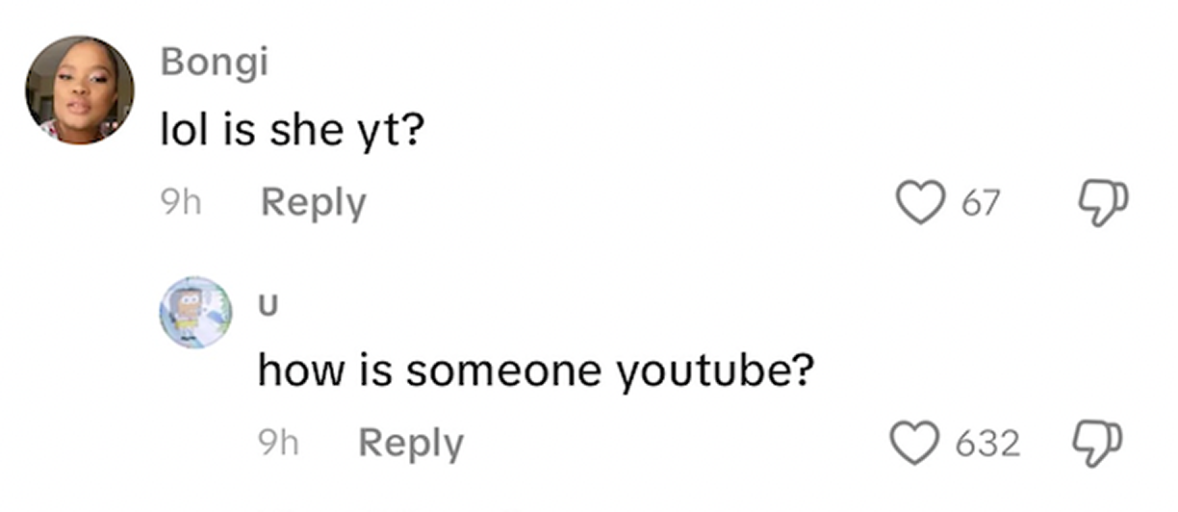This screenshot has width=1178, height=512.
Task: Like the 'how is someone youtube?' reply
Action: click(x=910, y=444)
